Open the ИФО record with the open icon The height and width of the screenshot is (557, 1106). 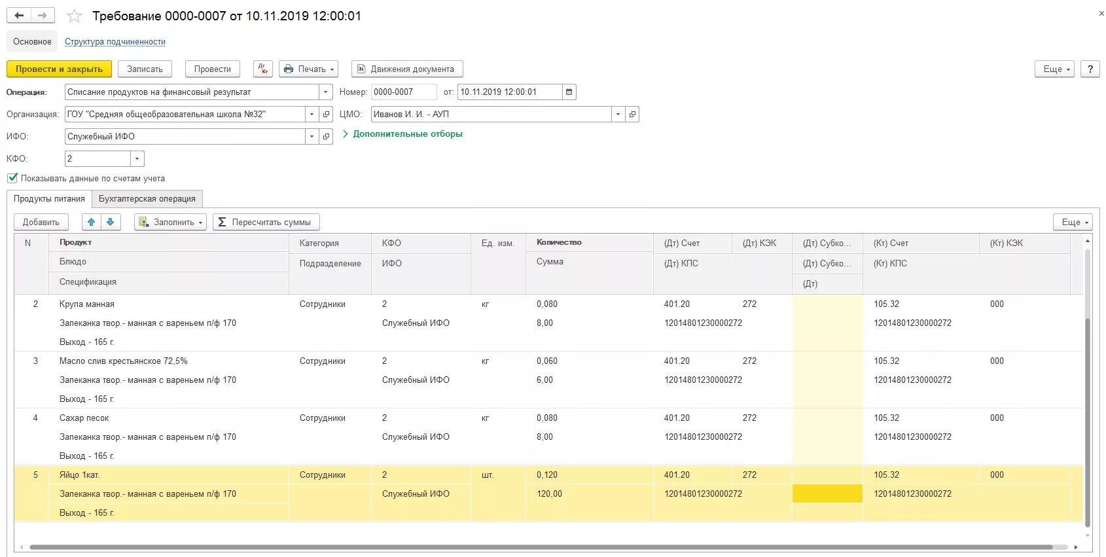pyautogui.click(x=326, y=137)
